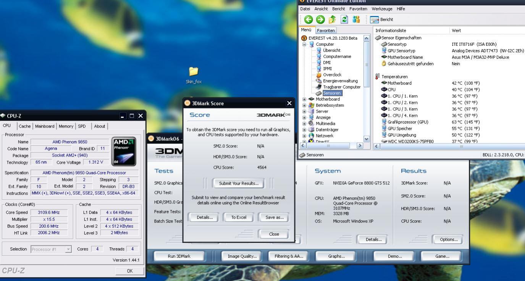Expand the Multimedia node in EVEREST tree
The image size is (525, 281).
[304, 124]
